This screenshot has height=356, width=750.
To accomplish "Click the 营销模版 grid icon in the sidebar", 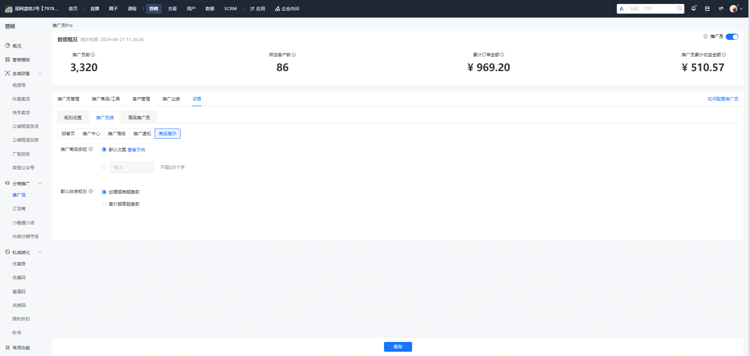I will [x=7, y=59].
